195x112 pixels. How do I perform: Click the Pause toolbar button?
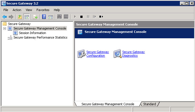coord(88,17)
